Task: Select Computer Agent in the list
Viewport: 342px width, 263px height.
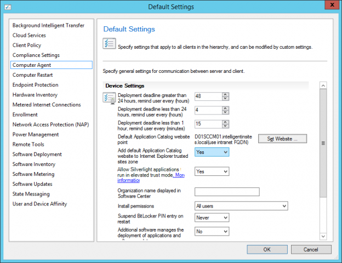Action: click(x=52, y=65)
